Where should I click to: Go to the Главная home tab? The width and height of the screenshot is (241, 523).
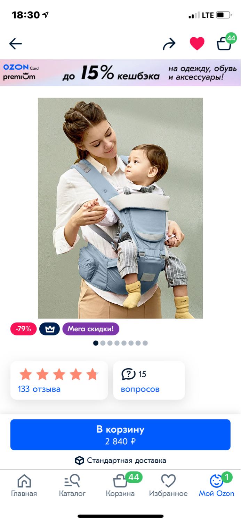(24, 485)
